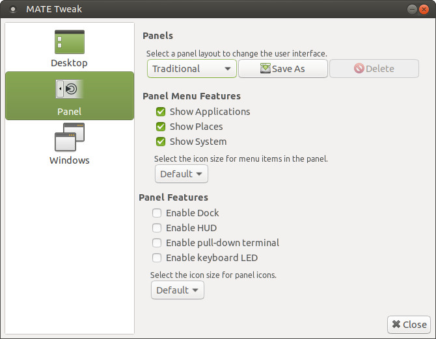
Task: Select the Panel sidebar icon
Action: (70, 89)
